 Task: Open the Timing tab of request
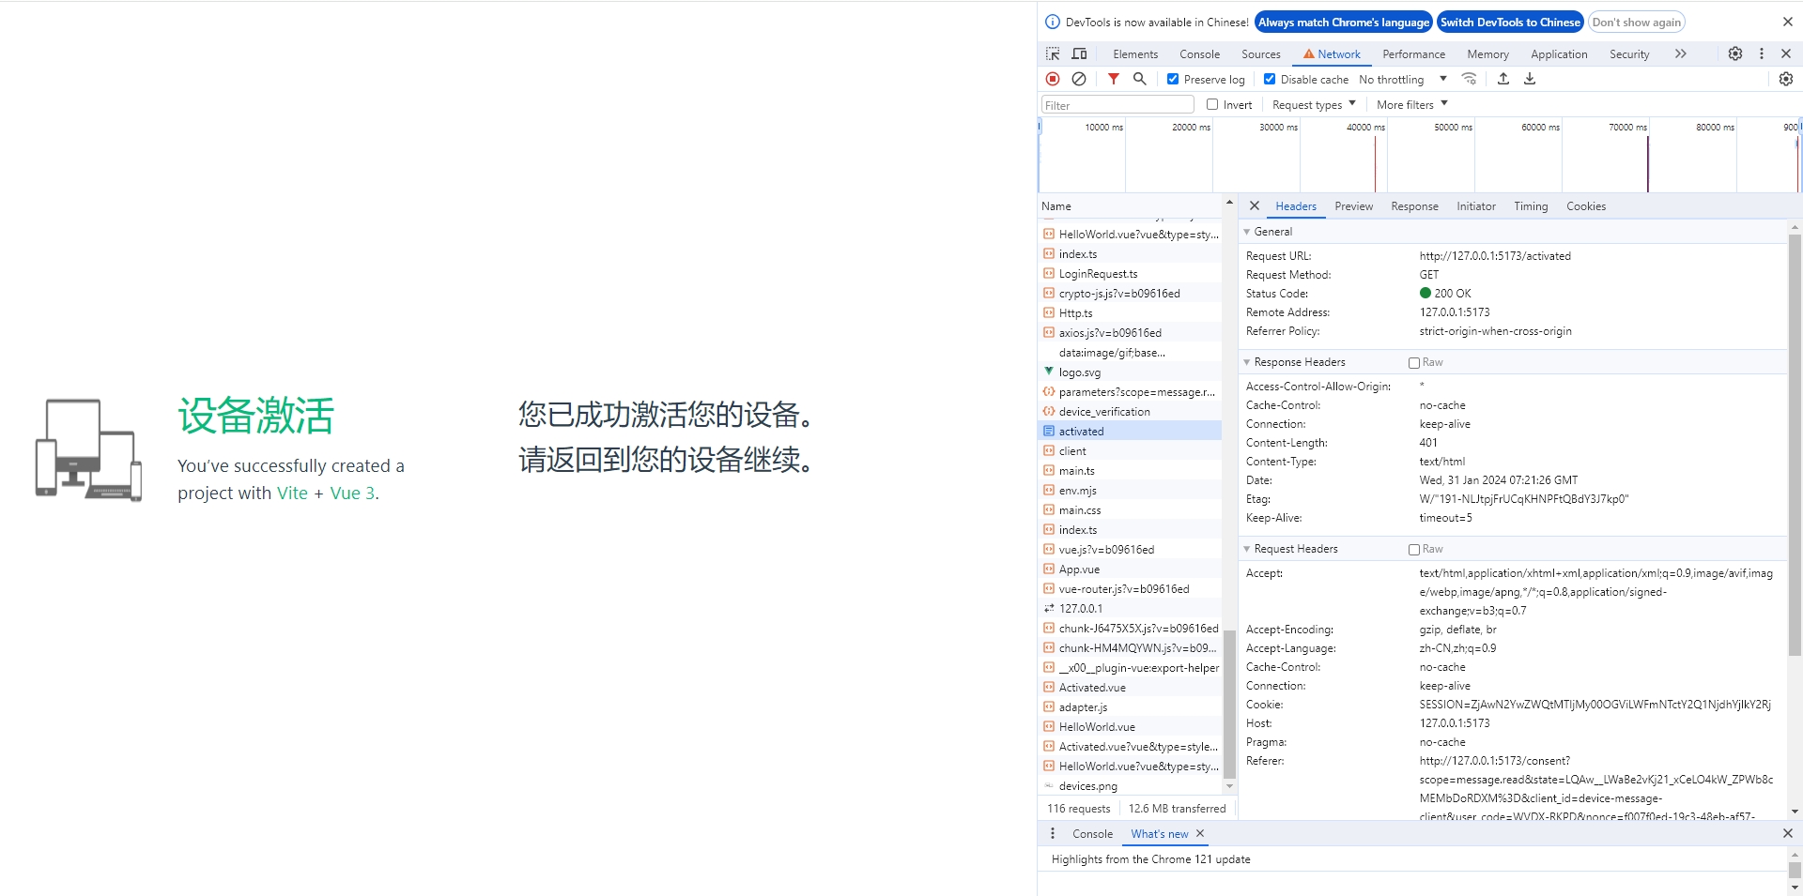pos(1530,206)
